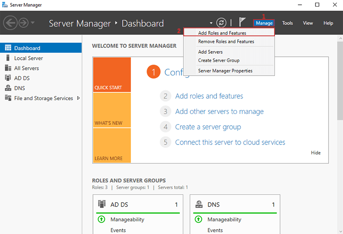The width and height of the screenshot is (343, 234).
Task: Open Events in the DNS tile
Action: coord(215,230)
